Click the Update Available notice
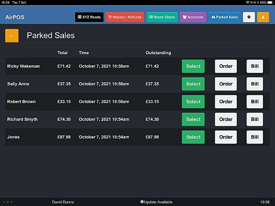The width and height of the screenshot is (275, 206). [158, 202]
